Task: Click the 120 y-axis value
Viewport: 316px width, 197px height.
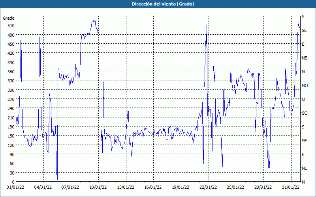Action: [x=11, y=145]
